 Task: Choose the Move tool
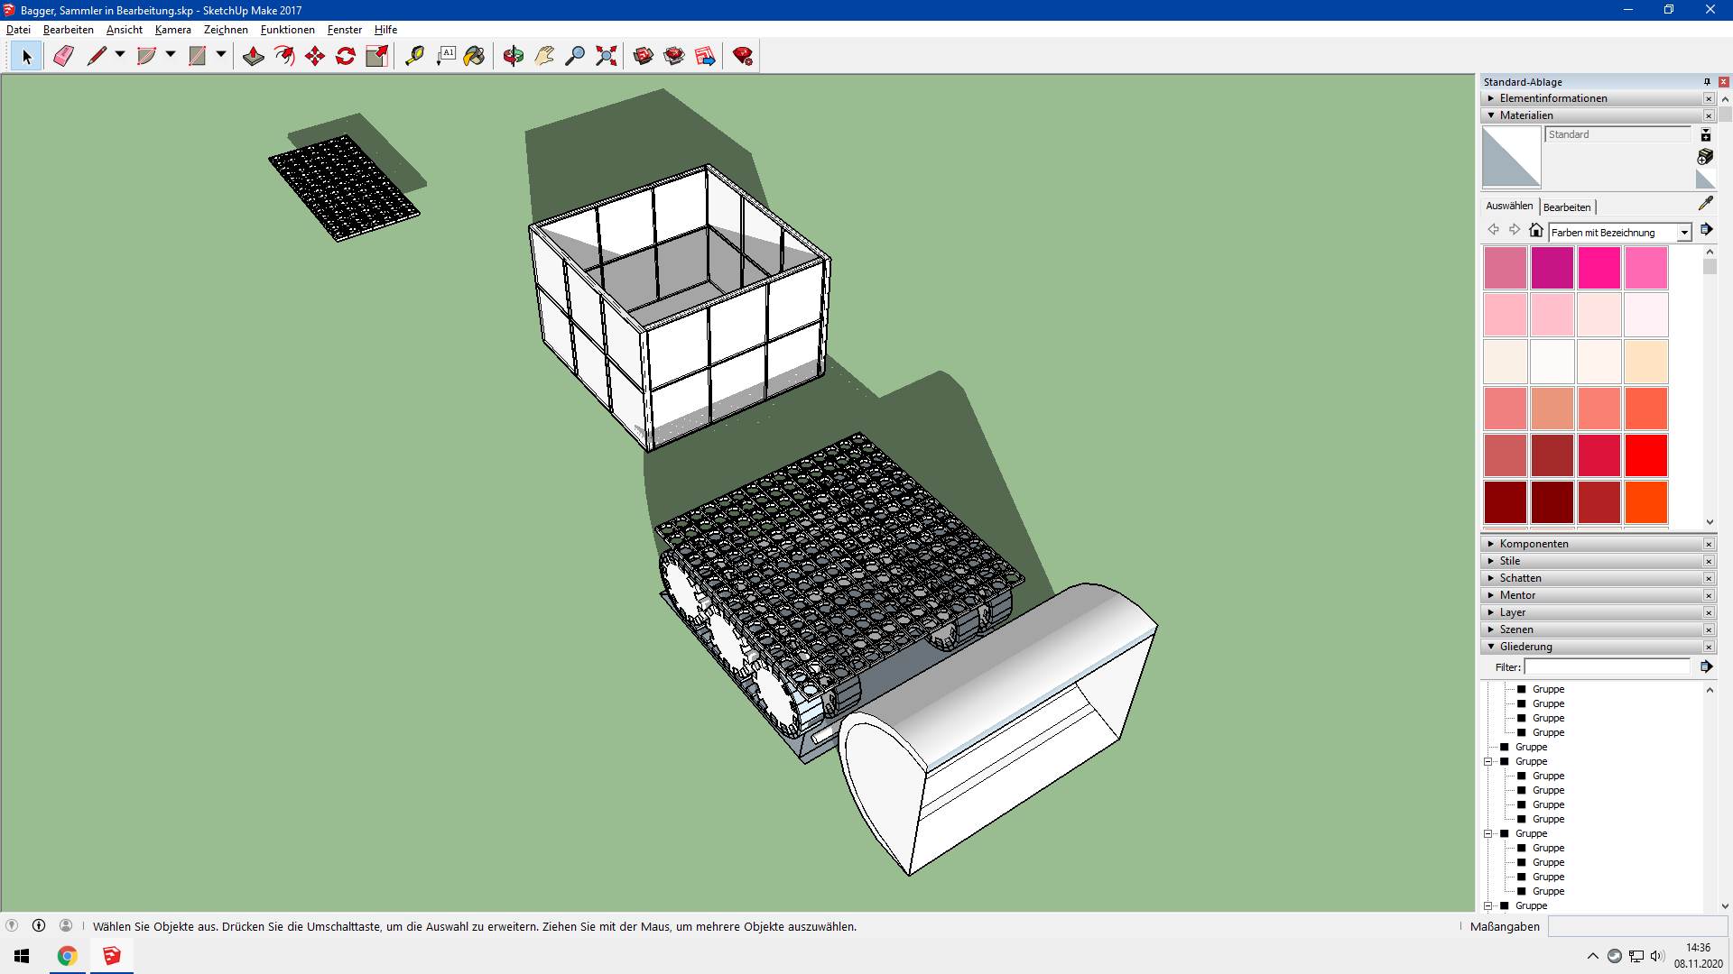pyautogui.click(x=315, y=57)
